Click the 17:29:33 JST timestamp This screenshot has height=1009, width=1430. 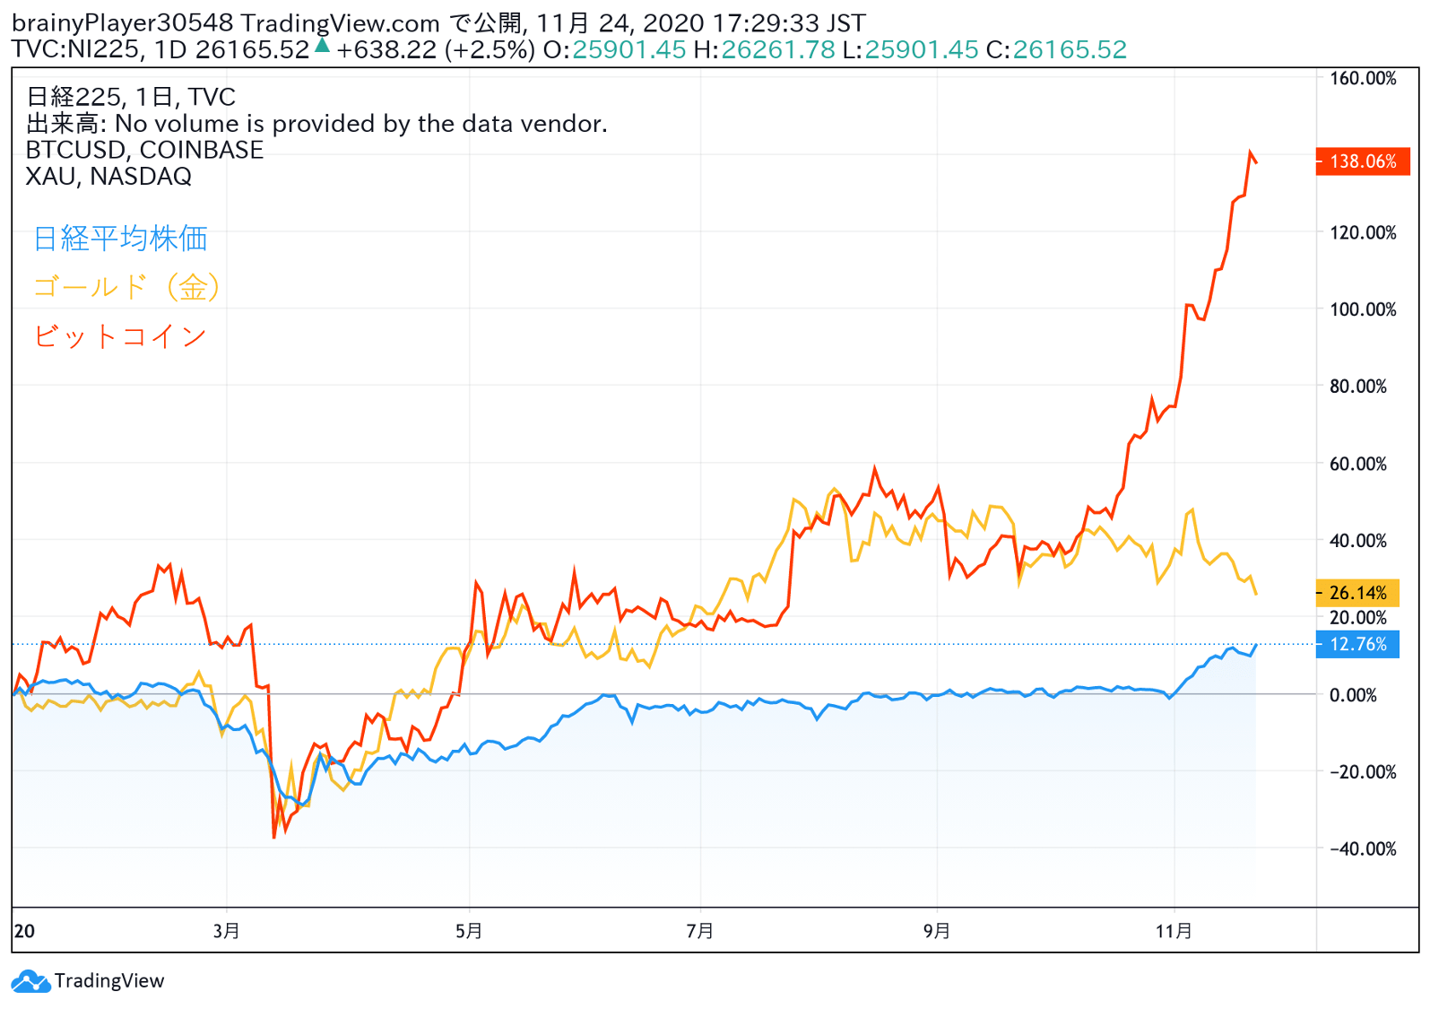[789, 23]
